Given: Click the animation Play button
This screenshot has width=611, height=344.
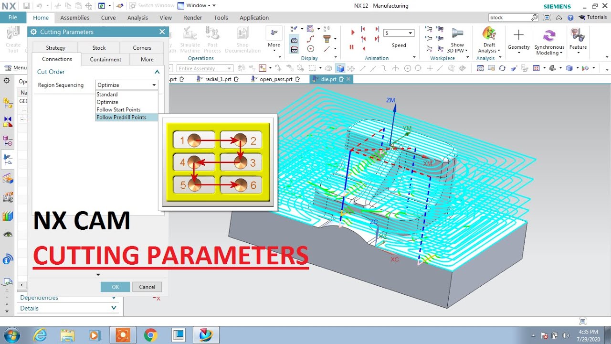Looking at the screenshot, I should click(x=353, y=32).
